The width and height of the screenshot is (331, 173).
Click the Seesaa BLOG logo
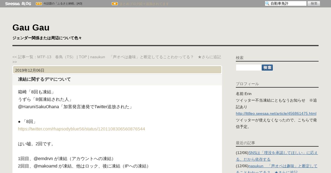pos(18,4)
